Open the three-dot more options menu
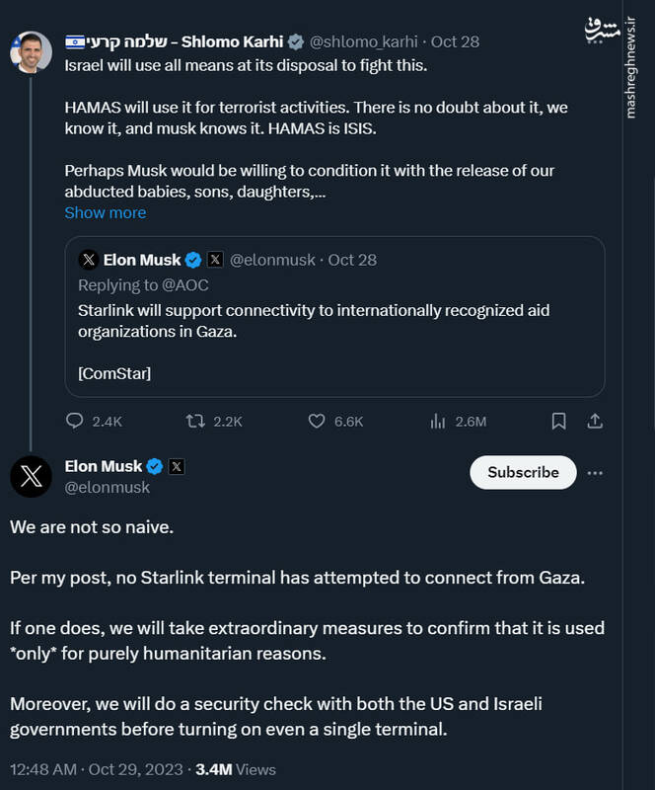Screen dimensions: 655x790 tap(595, 472)
